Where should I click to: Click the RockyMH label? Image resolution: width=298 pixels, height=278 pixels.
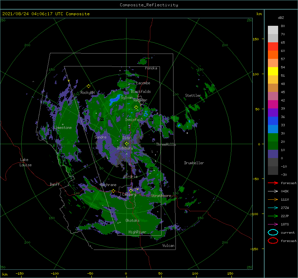tap(87, 93)
